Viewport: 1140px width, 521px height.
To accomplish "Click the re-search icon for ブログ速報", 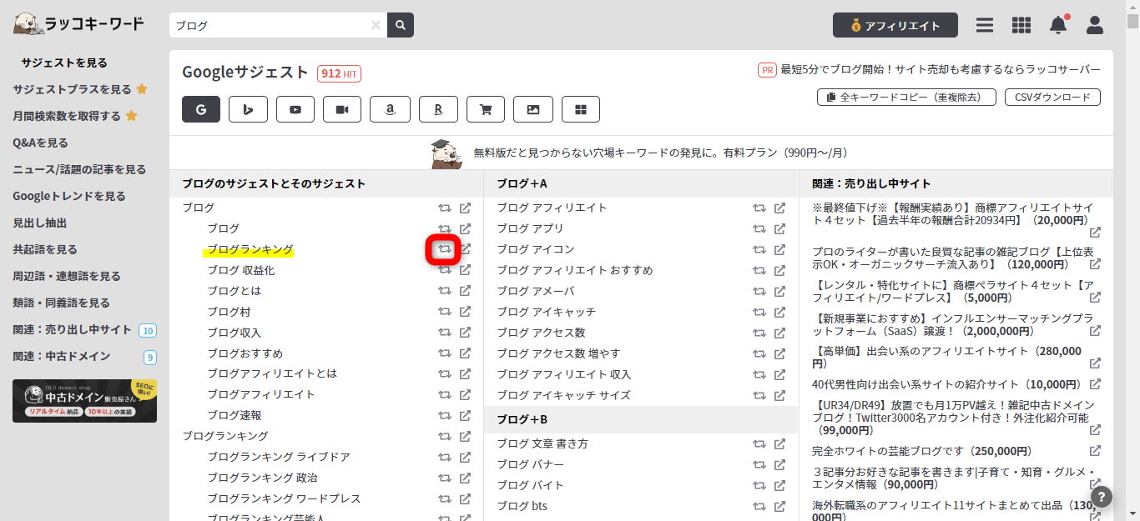I will coord(445,415).
